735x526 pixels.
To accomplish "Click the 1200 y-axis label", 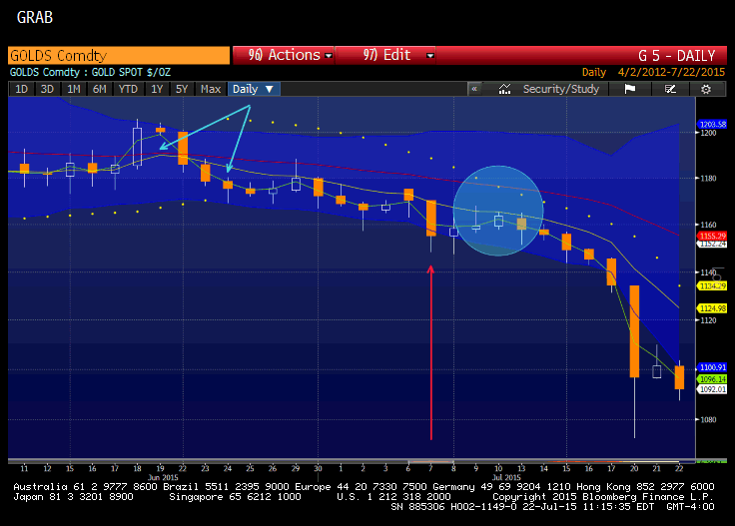I will click(x=708, y=133).
